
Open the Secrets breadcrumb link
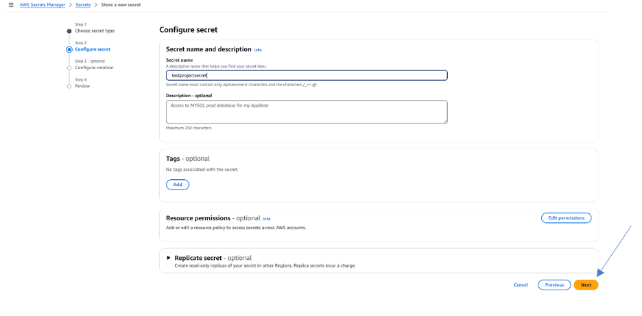(x=83, y=5)
